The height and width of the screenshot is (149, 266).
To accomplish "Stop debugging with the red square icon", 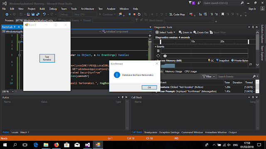I will 134,14.
